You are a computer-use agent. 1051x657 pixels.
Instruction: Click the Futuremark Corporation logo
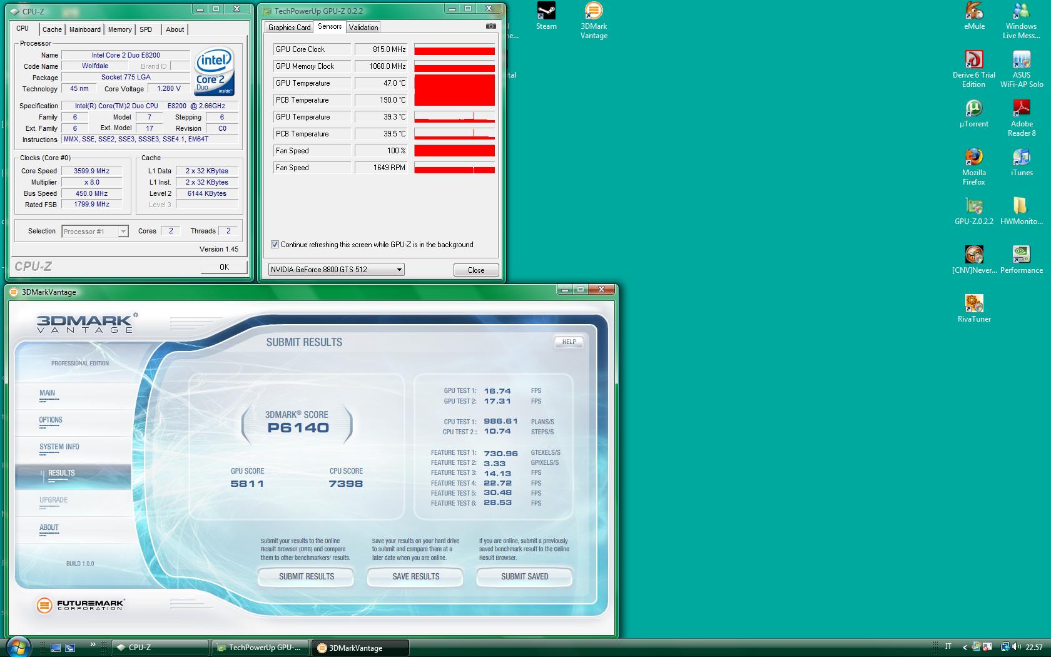(x=81, y=605)
